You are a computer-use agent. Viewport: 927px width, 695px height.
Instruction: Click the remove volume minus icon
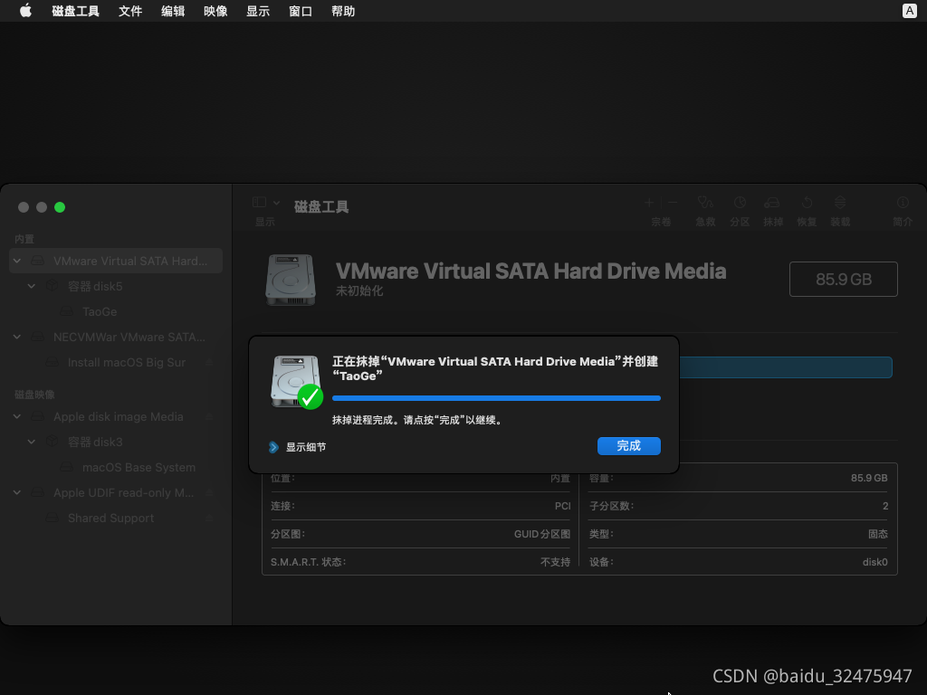673,203
